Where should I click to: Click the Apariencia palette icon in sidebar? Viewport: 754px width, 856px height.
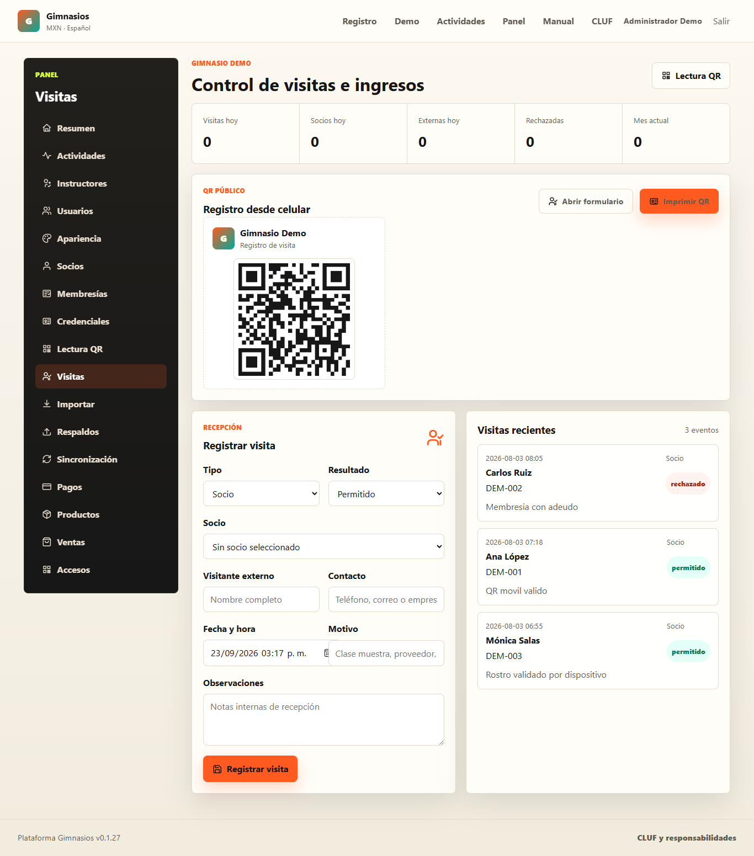coord(47,238)
